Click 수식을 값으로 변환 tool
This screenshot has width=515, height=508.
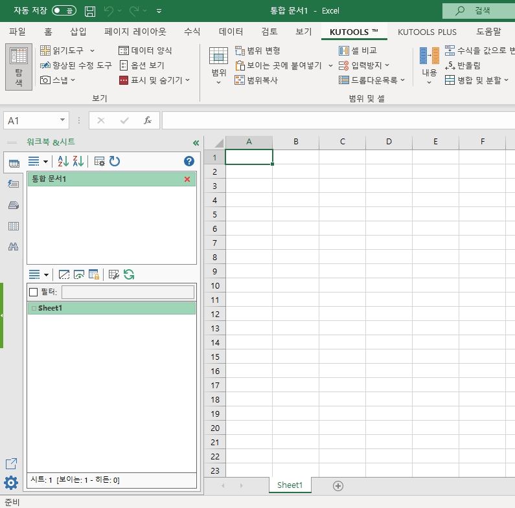pyautogui.click(x=479, y=50)
